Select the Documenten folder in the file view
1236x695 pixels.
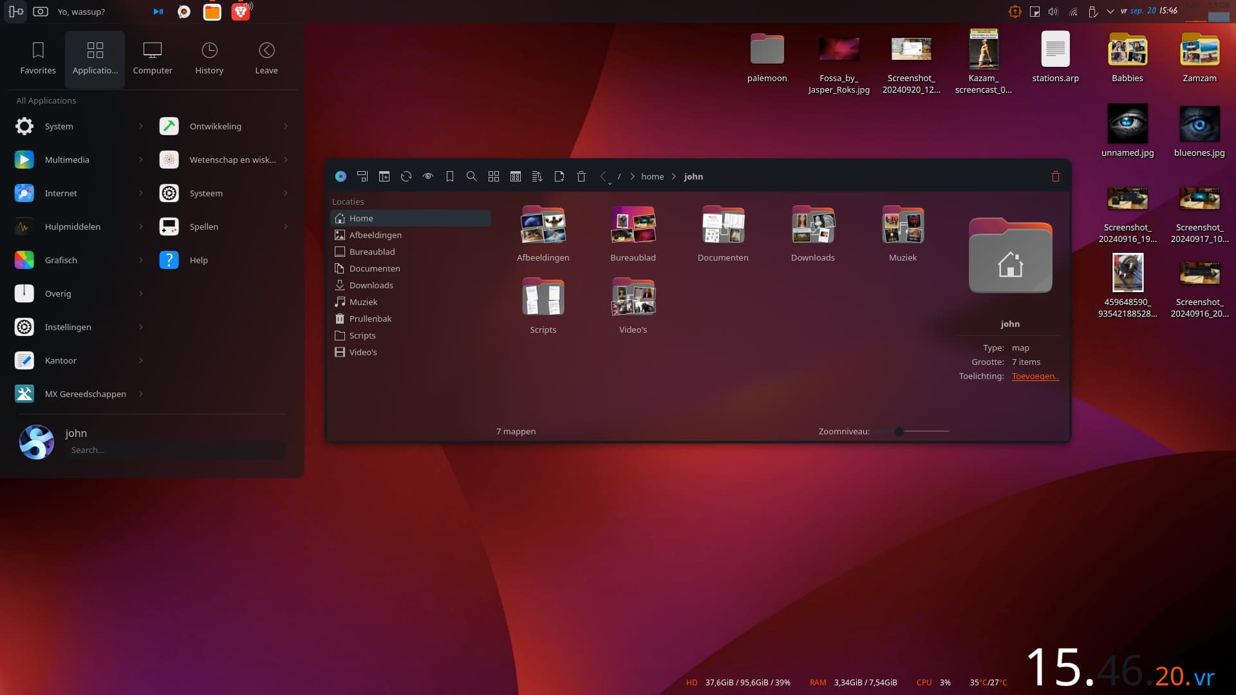point(723,233)
